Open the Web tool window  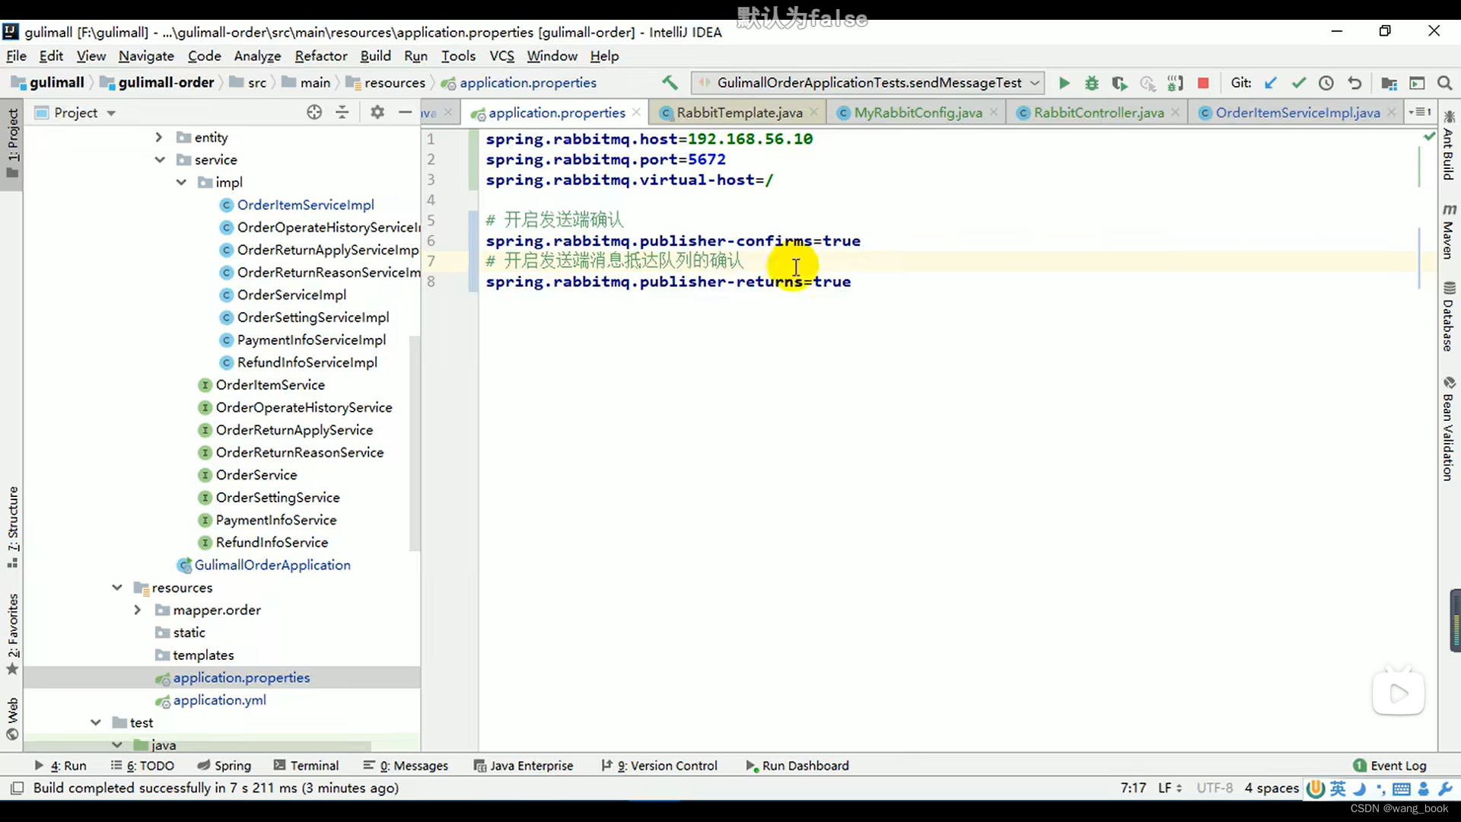pyautogui.click(x=12, y=718)
